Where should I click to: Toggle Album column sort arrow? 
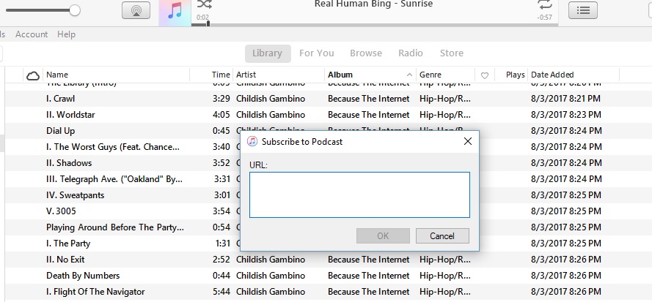[x=409, y=75]
